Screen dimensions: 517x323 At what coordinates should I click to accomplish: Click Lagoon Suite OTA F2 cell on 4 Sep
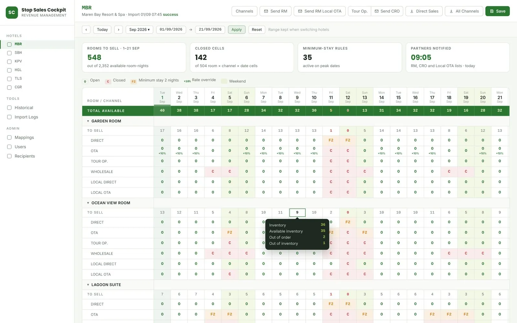pyautogui.click(x=213, y=315)
